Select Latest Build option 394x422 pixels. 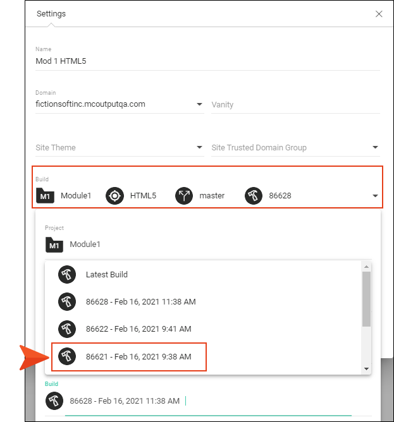(203, 275)
